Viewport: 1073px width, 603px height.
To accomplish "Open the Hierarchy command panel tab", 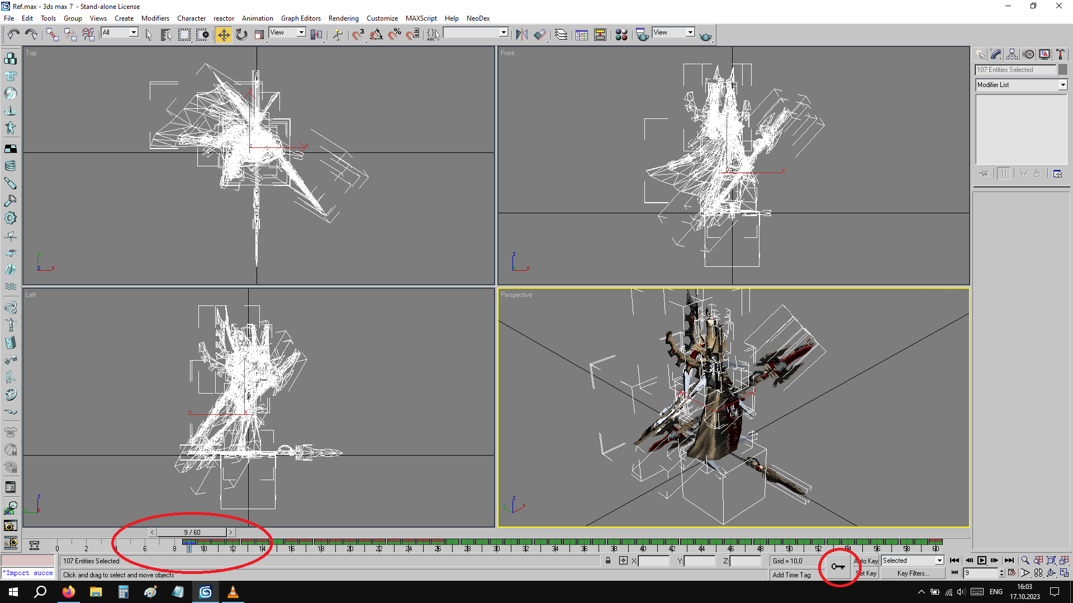I will coord(1012,54).
